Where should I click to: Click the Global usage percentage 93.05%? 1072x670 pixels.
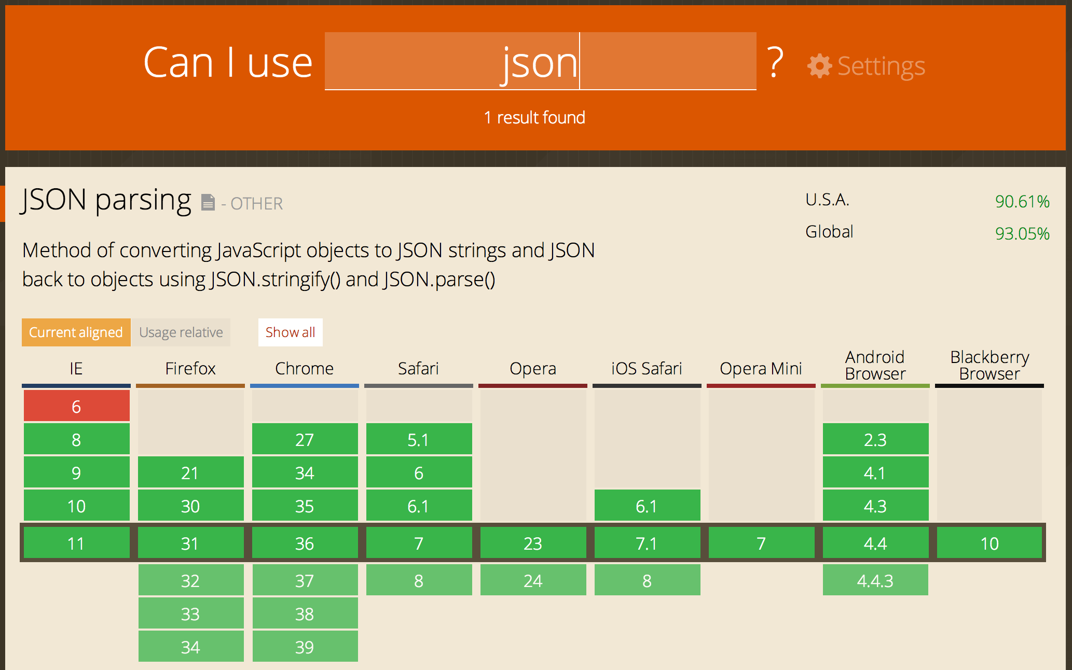tap(1022, 233)
